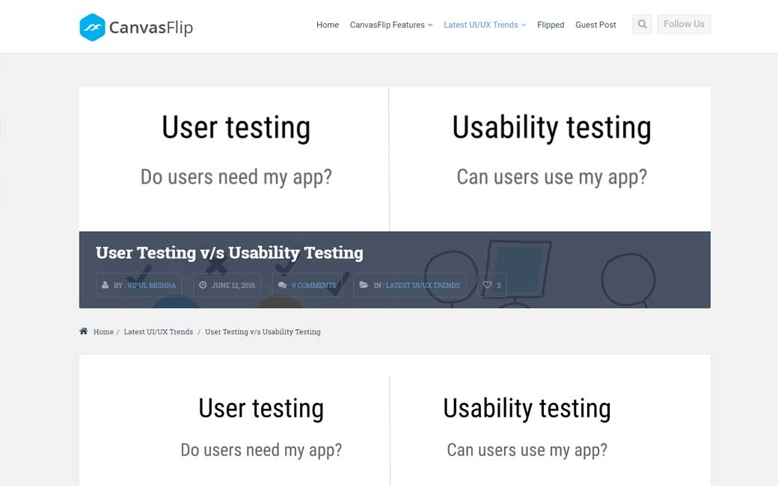Click the Home breadcrumb link
Screen dimensions: 778x486
[x=103, y=332]
